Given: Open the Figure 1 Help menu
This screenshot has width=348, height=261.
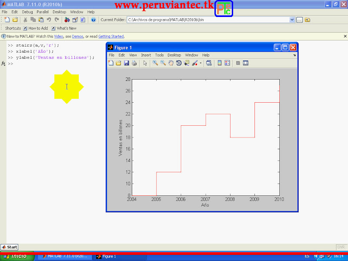Looking at the screenshot, I should pos(206,55).
